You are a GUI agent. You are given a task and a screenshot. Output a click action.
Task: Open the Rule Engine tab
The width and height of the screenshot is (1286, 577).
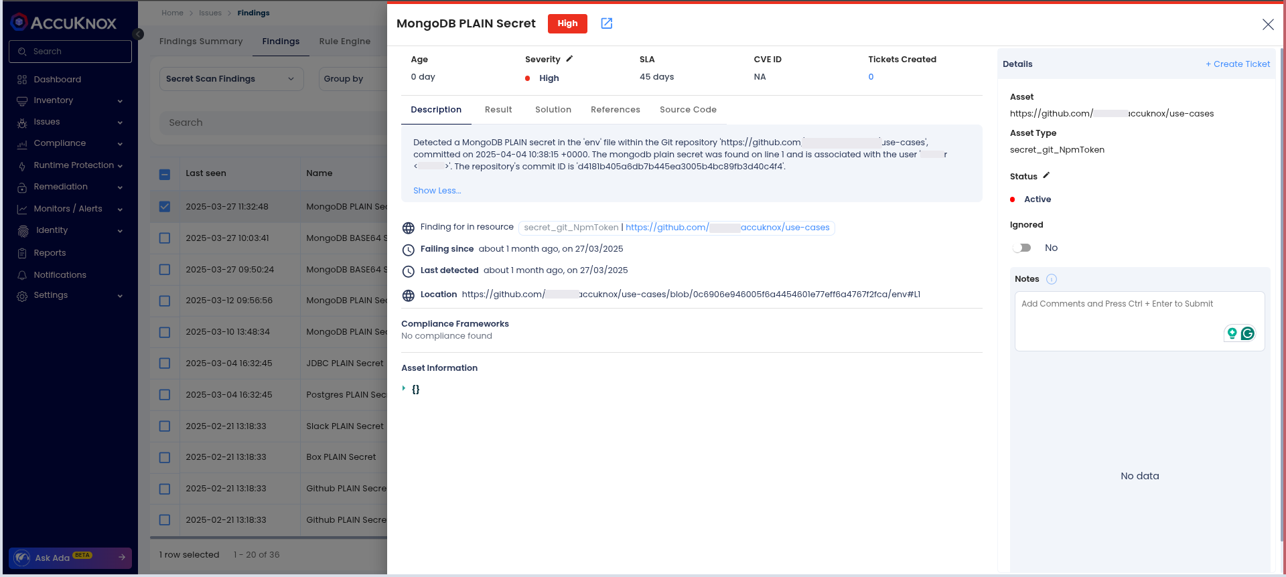(x=345, y=42)
